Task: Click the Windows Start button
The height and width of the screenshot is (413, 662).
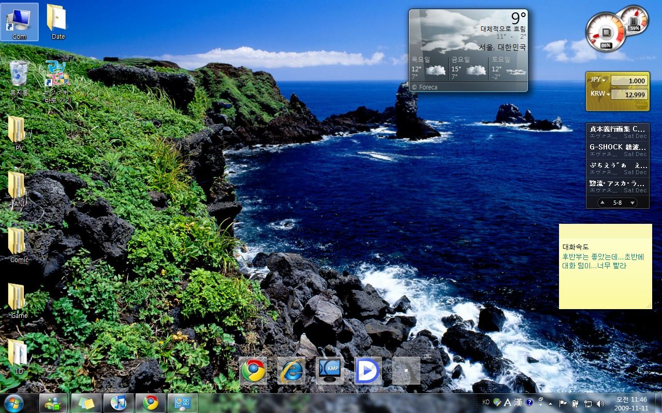Action: click(x=13, y=403)
